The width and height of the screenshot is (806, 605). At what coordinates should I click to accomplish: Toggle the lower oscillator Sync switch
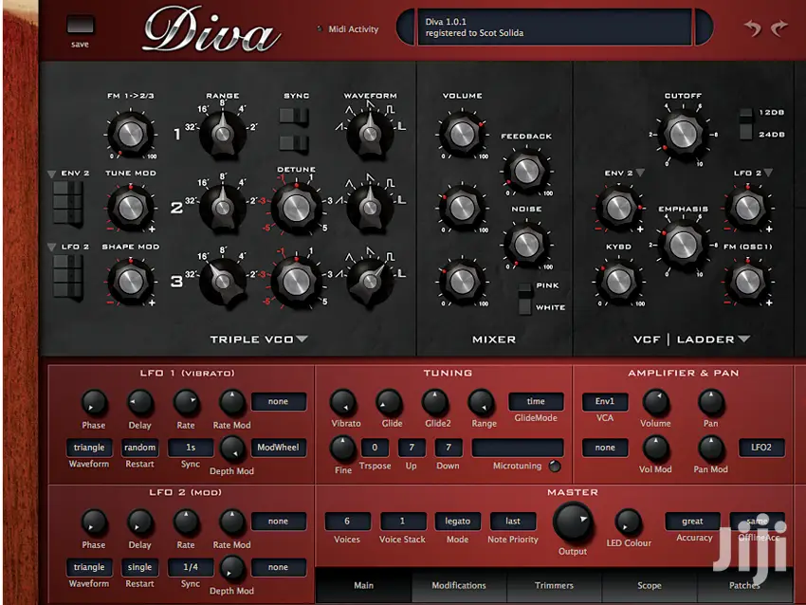click(x=294, y=143)
